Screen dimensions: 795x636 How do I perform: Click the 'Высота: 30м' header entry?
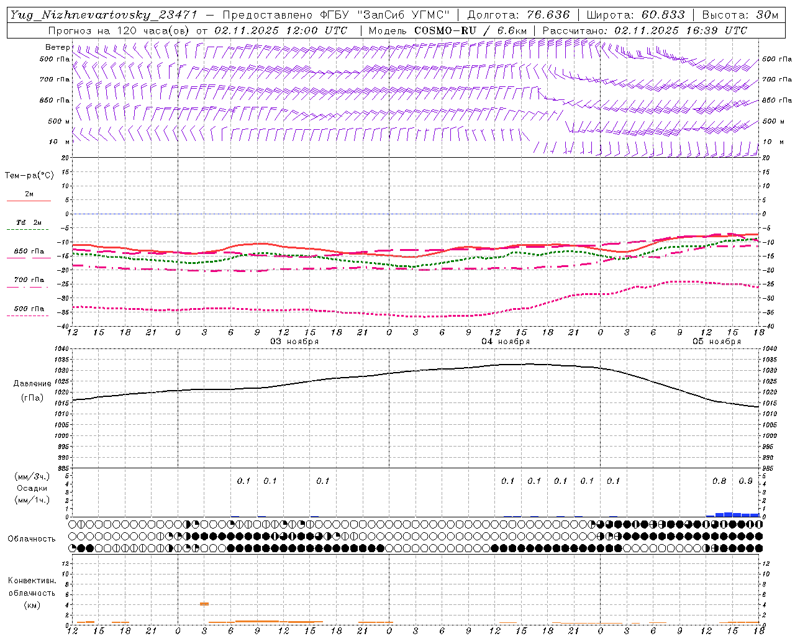point(740,15)
